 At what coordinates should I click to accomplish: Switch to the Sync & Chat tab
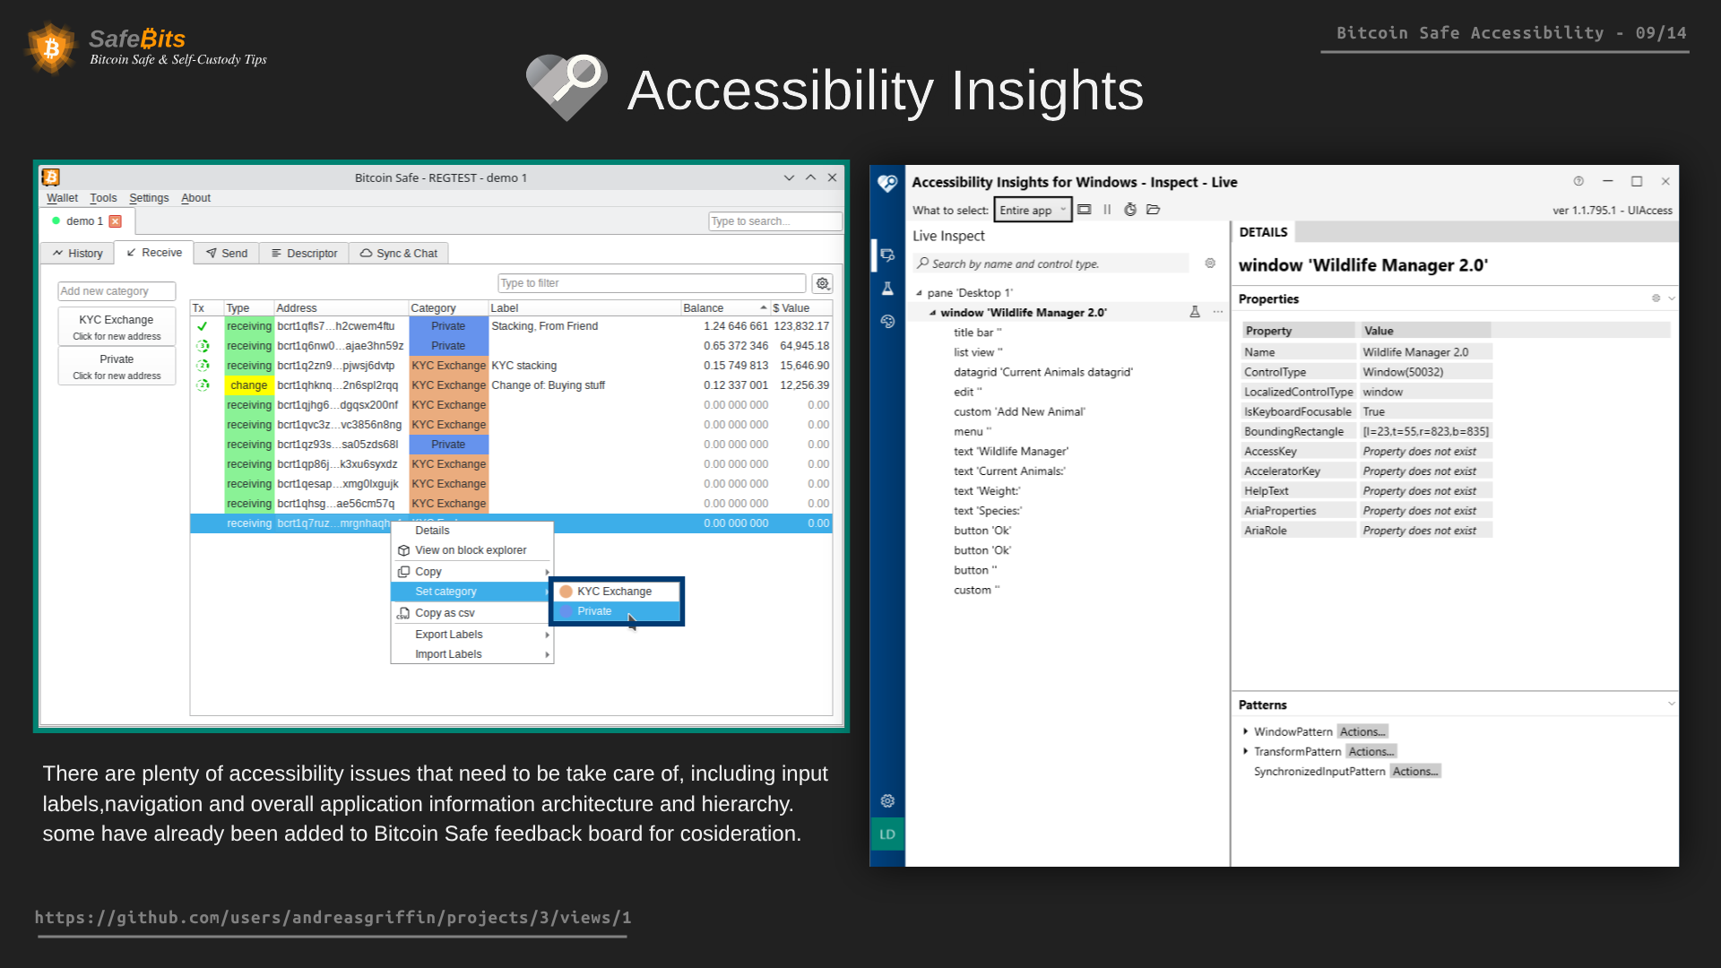click(399, 254)
